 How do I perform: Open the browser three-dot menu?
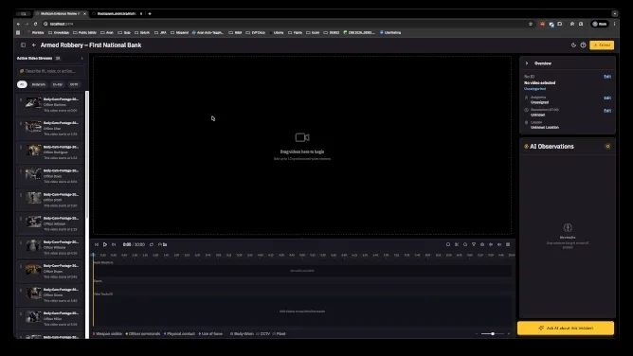tap(614, 24)
